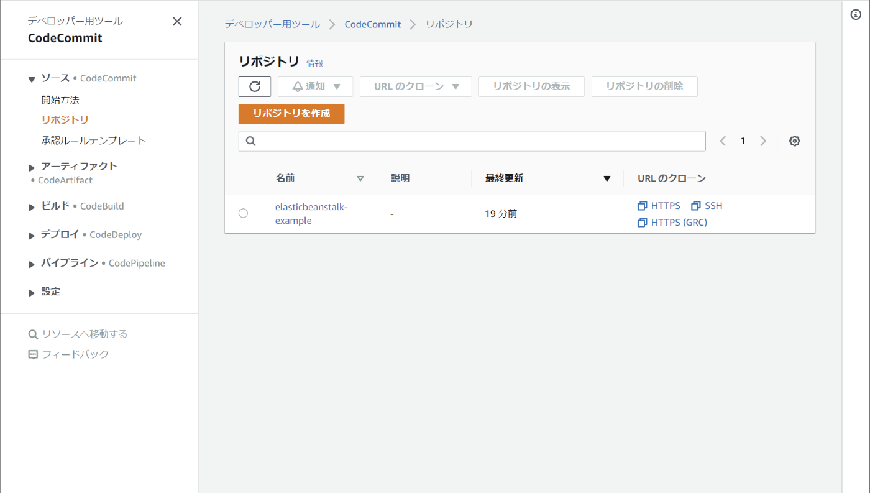
Task: Copy the SSH clone URL
Action: tap(707, 206)
